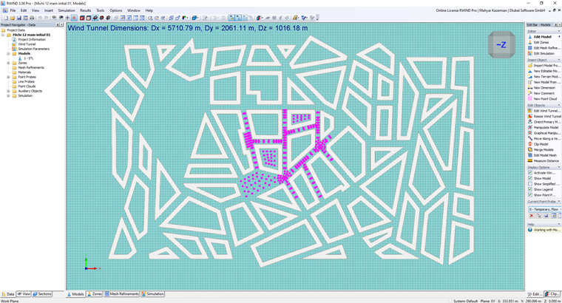Image resolution: width=562 pixels, height=303 pixels.
Task: Click the red X delete point probe icon
Action: (x=532, y=216)
